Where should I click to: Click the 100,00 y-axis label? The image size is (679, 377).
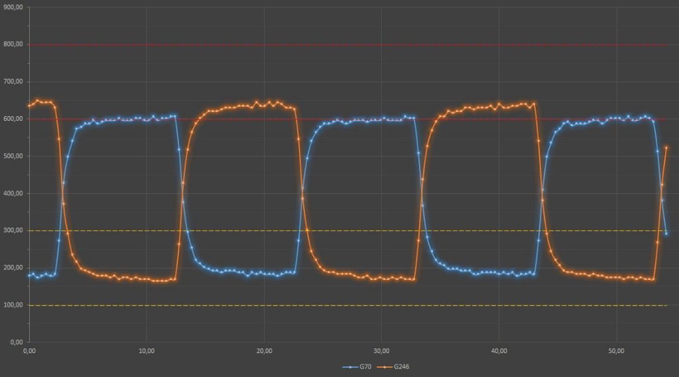tap(13, 305)
